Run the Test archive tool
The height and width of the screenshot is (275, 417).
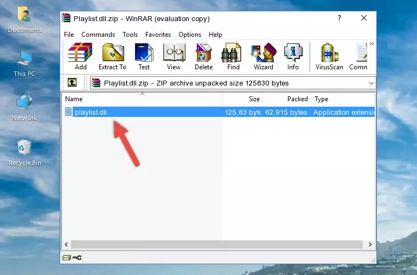pyautogui.click(x=144, y=56)
